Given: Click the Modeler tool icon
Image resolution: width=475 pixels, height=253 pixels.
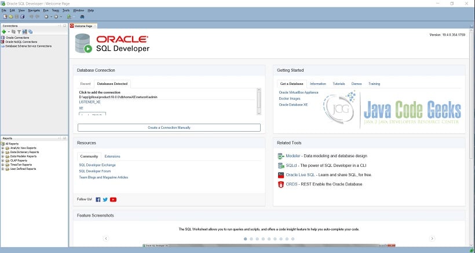Looking at the screenshot, I should (x=281, y=156).
